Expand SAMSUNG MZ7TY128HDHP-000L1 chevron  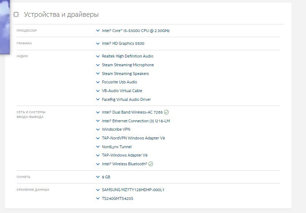tap(98, 190)
